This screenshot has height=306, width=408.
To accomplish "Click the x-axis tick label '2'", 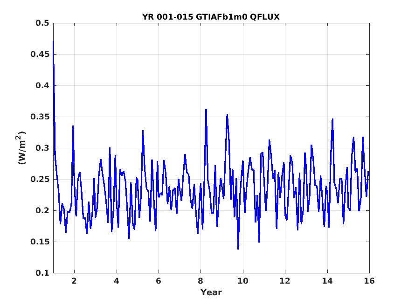I will tap(74, 281).
